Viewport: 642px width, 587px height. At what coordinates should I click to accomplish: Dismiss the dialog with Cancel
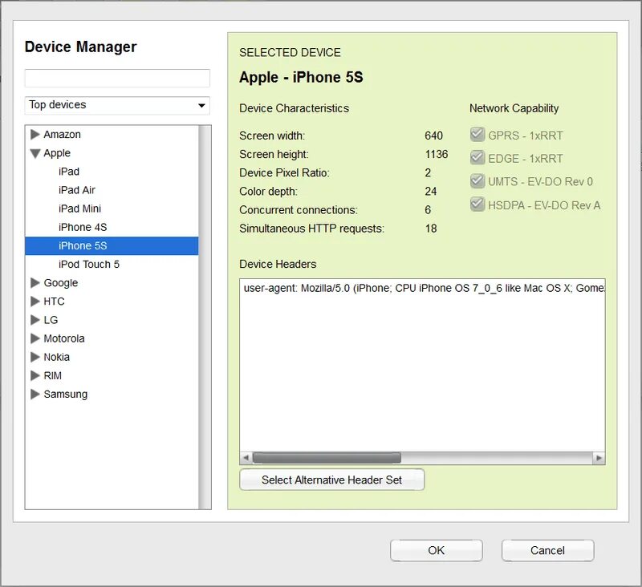548,550
